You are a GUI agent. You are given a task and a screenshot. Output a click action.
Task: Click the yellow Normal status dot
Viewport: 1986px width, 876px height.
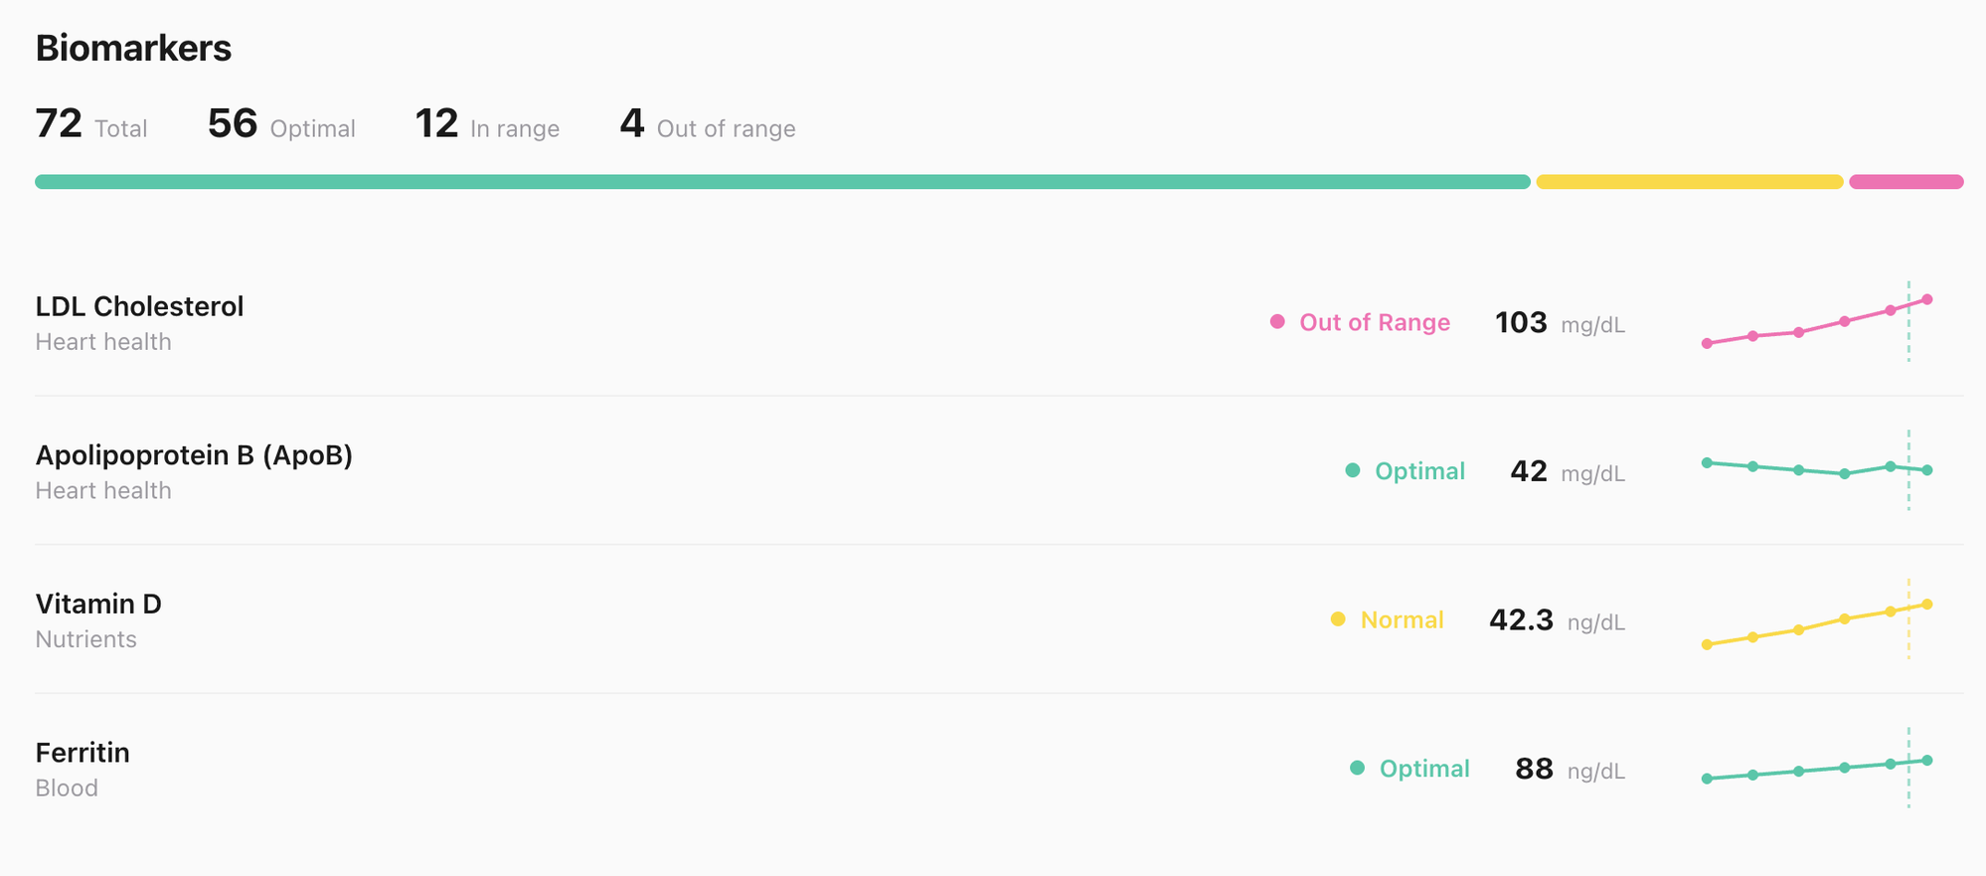tap(1338, 619)
